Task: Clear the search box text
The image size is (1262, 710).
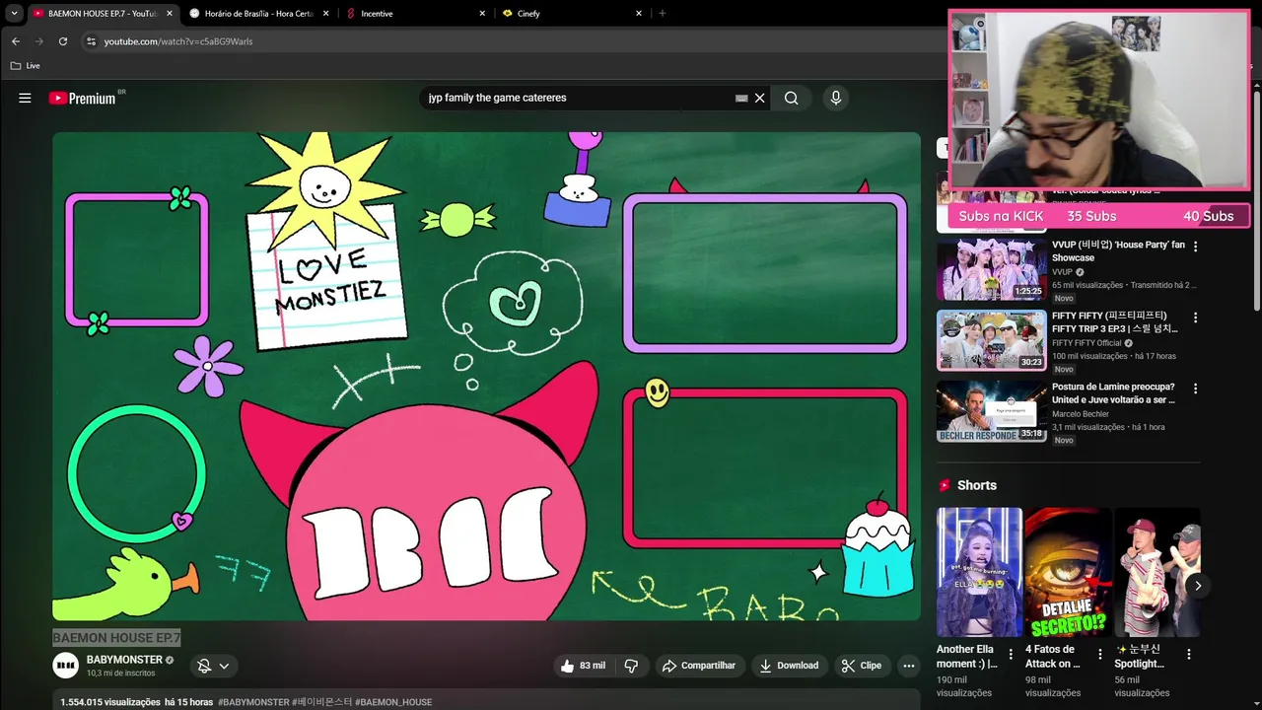Action: click(x=760, y=98)
